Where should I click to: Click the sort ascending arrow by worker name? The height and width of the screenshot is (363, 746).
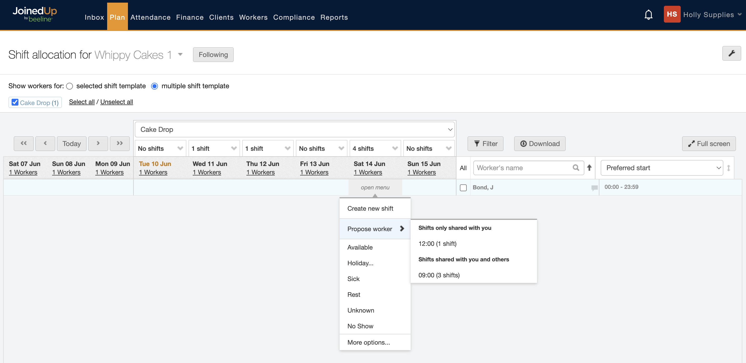point(589,168)
